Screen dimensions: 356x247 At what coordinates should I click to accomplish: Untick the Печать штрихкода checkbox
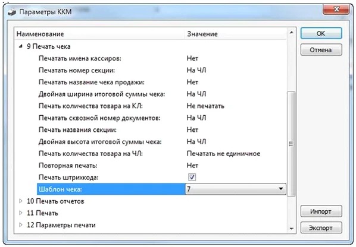[x=192, y=177]
